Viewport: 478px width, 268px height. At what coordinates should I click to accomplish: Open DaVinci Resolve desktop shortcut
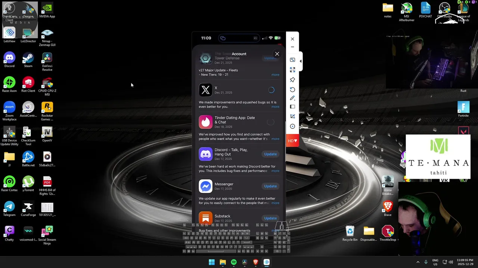coord(47,62)
